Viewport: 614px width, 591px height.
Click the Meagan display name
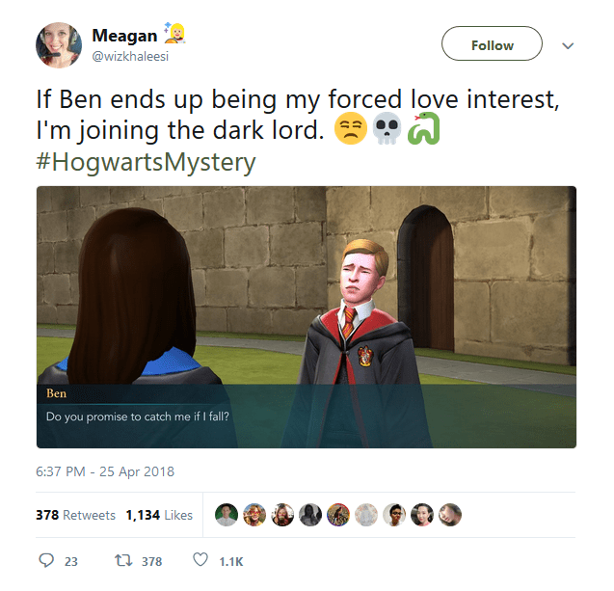[x=124, y=36]
